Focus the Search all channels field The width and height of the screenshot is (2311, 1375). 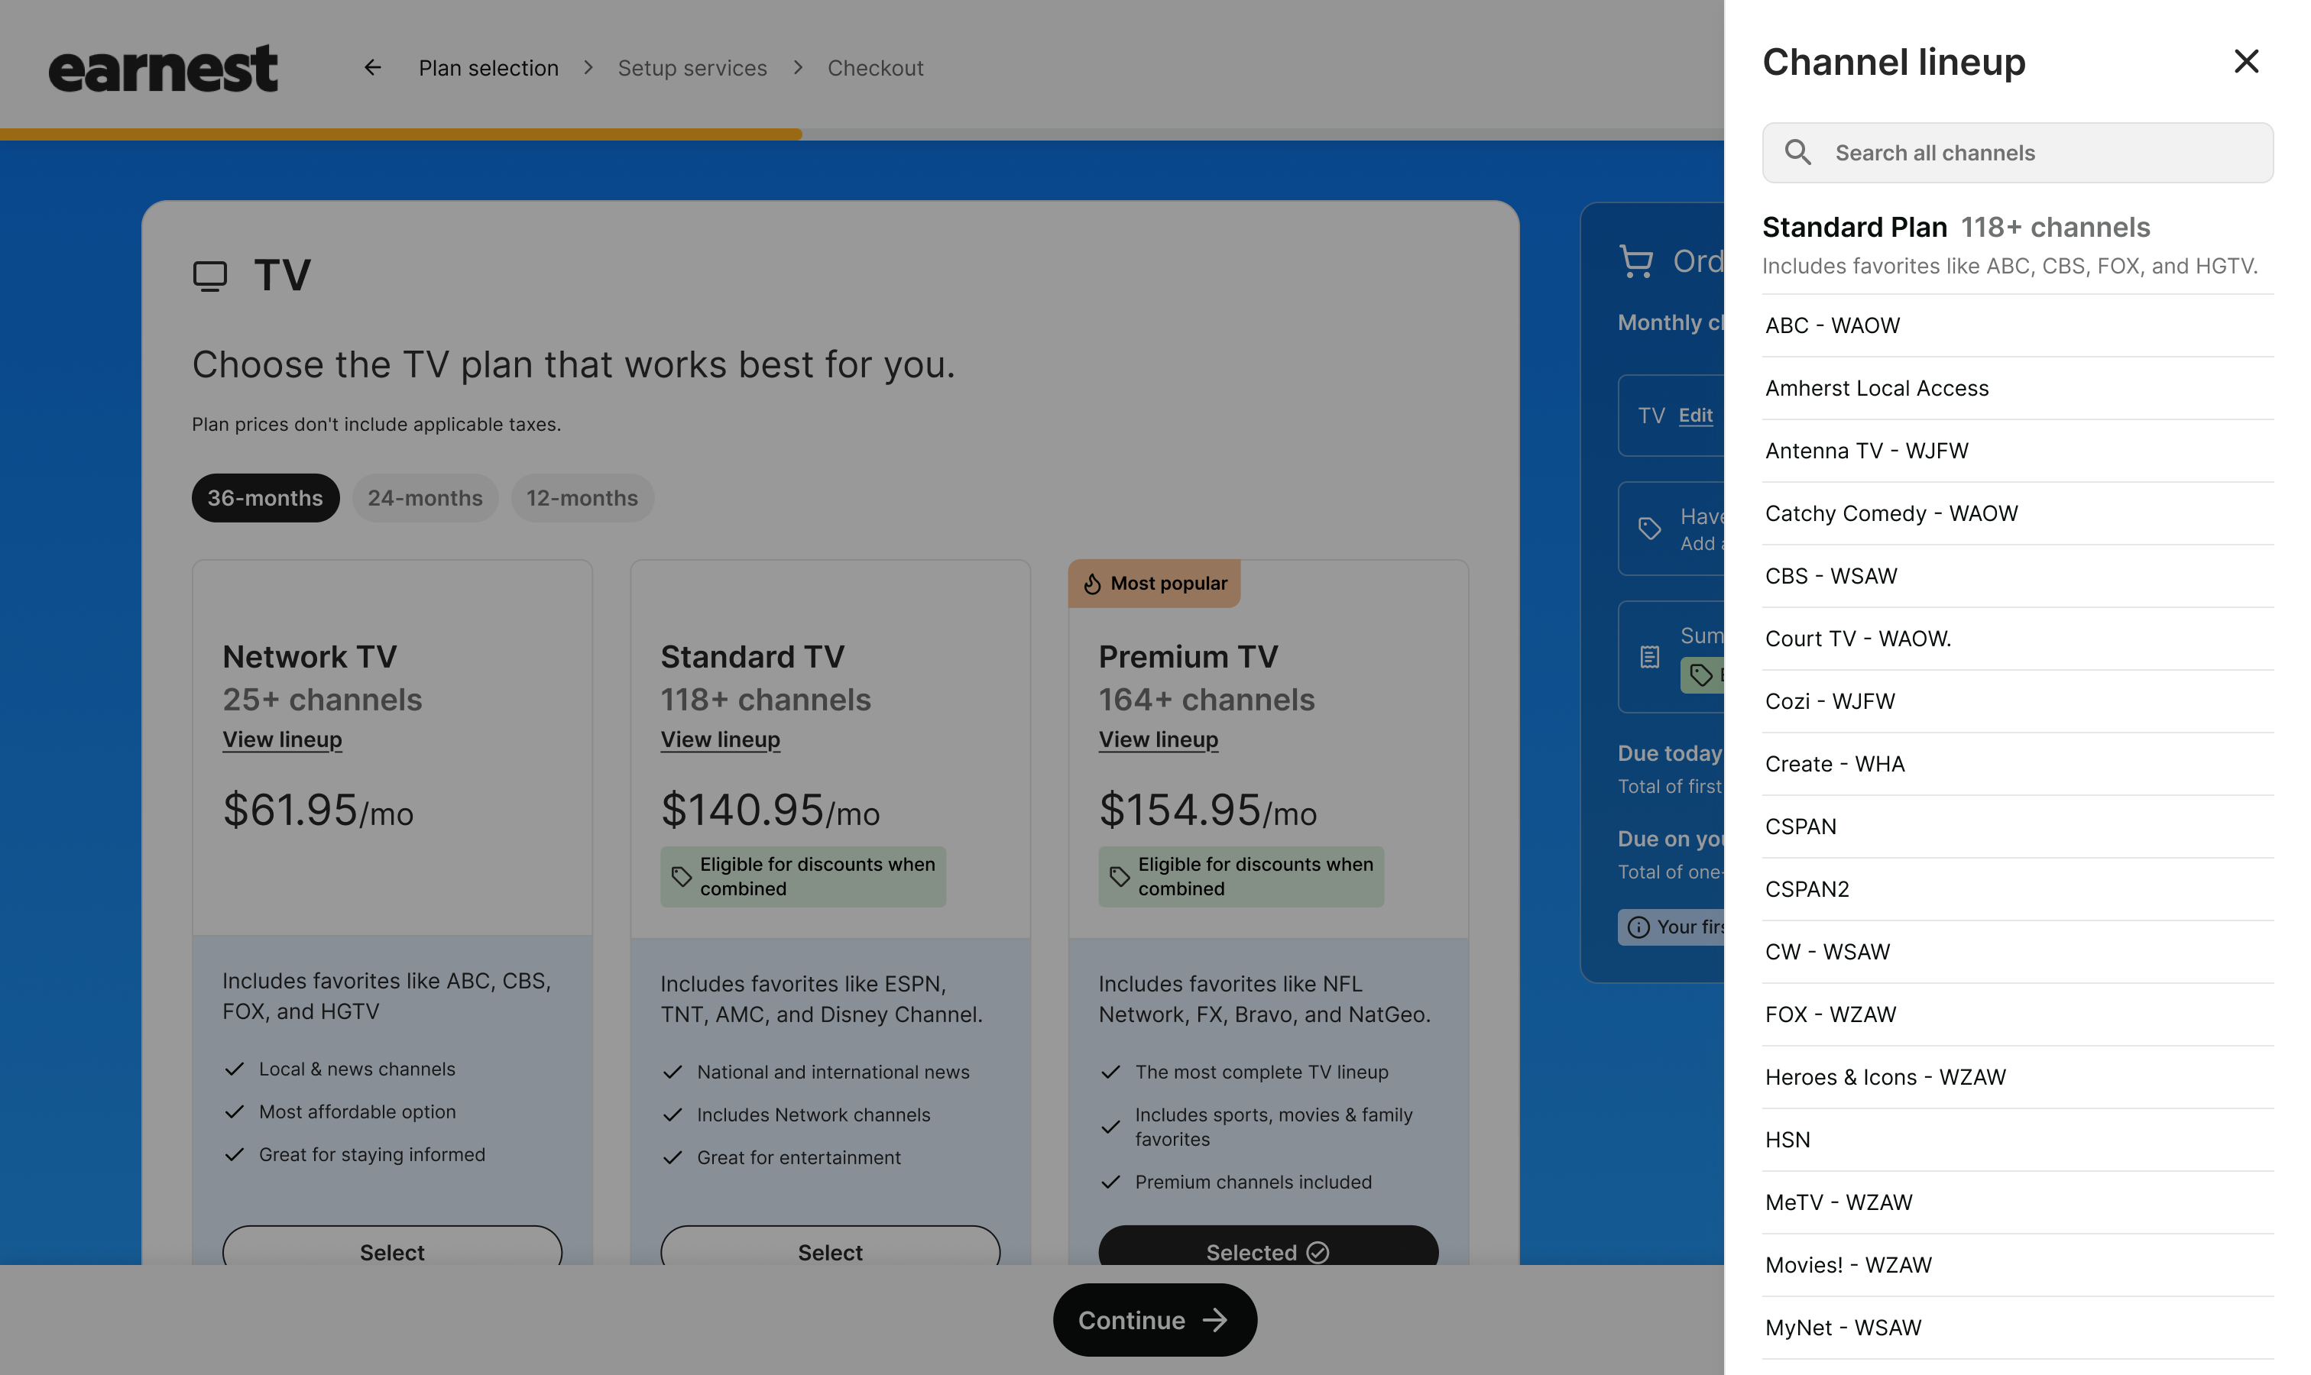coord(2016,152)
